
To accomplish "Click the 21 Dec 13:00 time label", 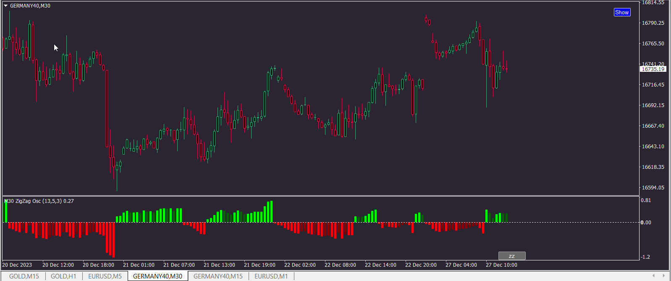I will [x=219, y=265].
